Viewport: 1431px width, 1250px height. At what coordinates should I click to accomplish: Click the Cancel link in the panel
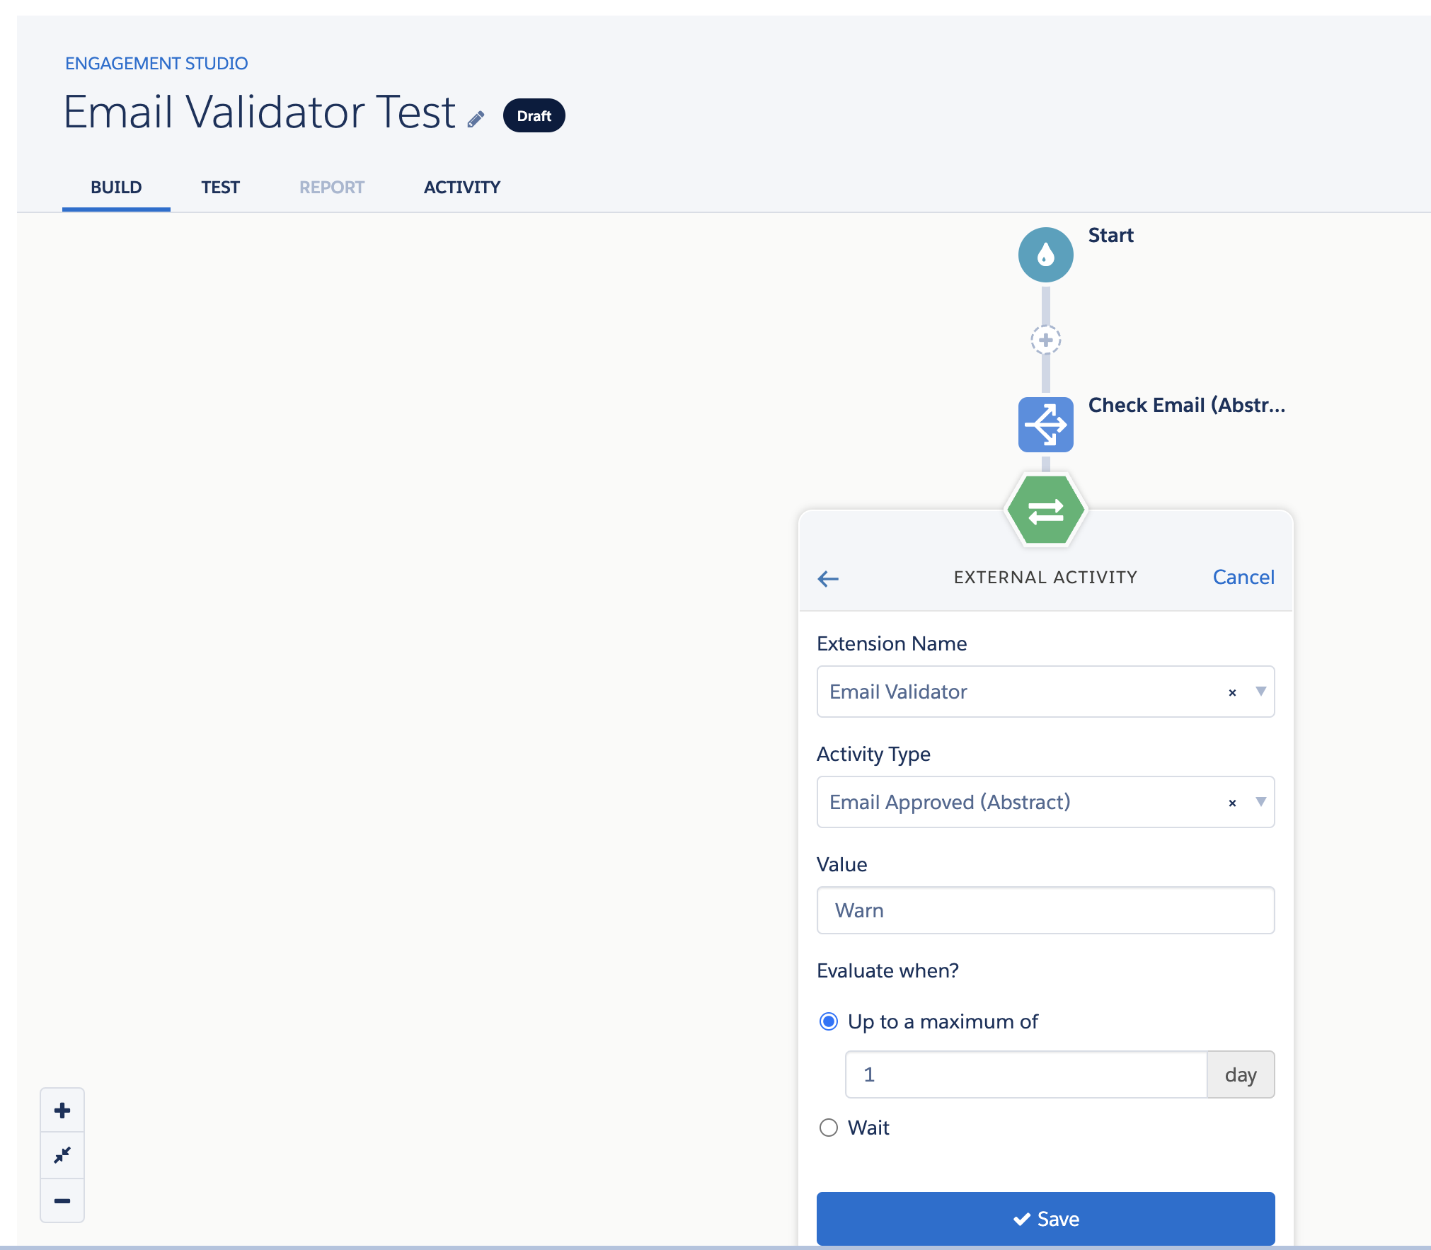[1243, 577]
